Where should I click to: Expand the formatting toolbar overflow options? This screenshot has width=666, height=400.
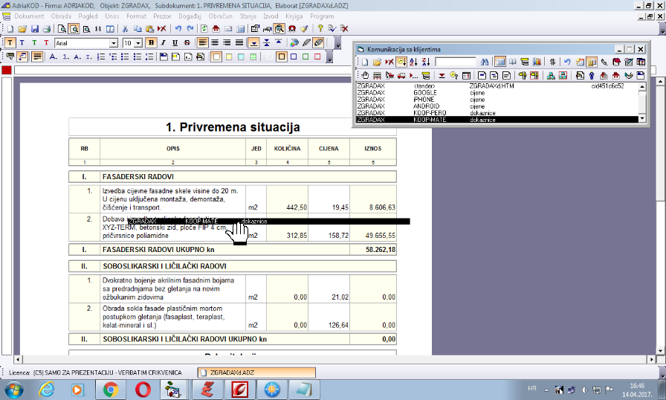point(337,44)
